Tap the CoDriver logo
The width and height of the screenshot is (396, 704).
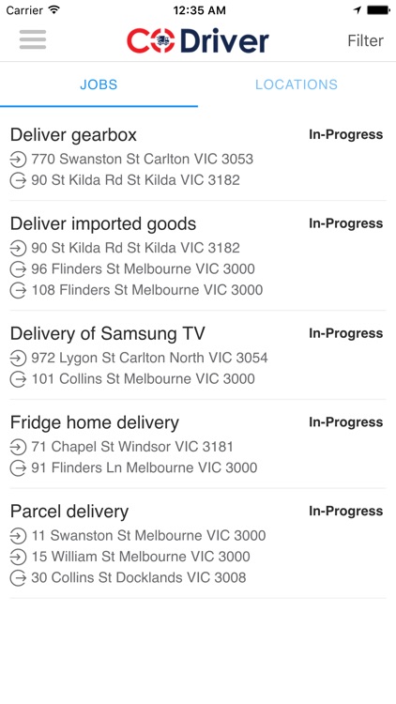pyautogui.click(x=198, y=40)
